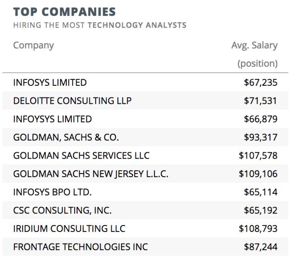Select the $107,578 salary value
Screen dimensions: 297x270
tap(258, 155)
